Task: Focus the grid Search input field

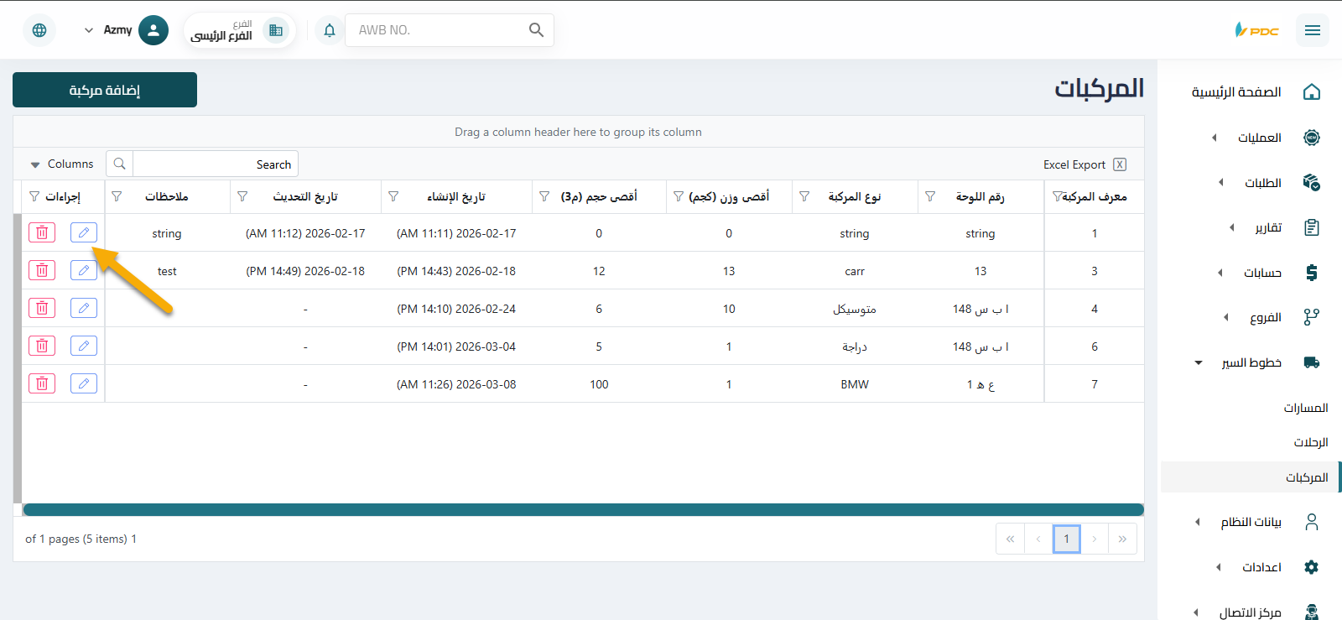Action: tap(216, 164)
